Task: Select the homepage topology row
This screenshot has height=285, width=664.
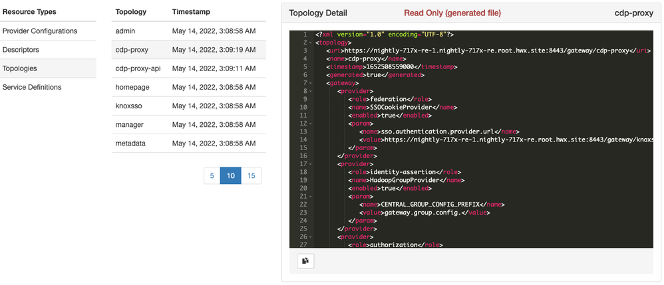Action: coord(132,87)
